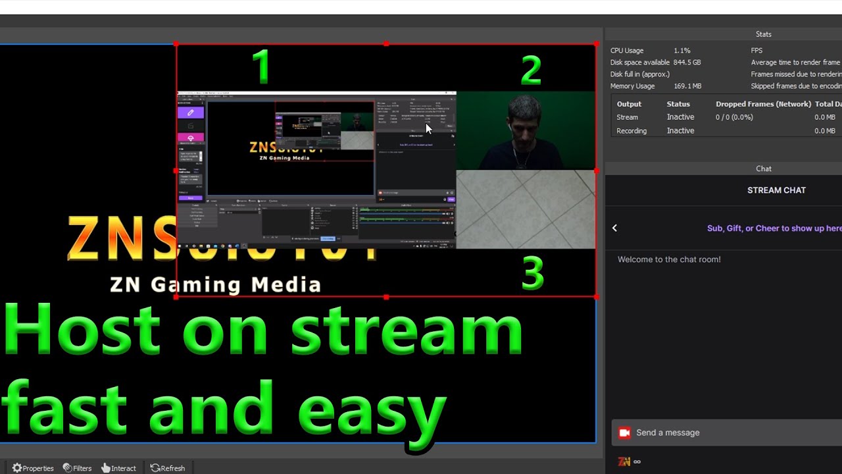Screen dimensions: 842x474
Task: Click 'ZN Gaming Media' logo in the preview
Action: click(216, 284)
